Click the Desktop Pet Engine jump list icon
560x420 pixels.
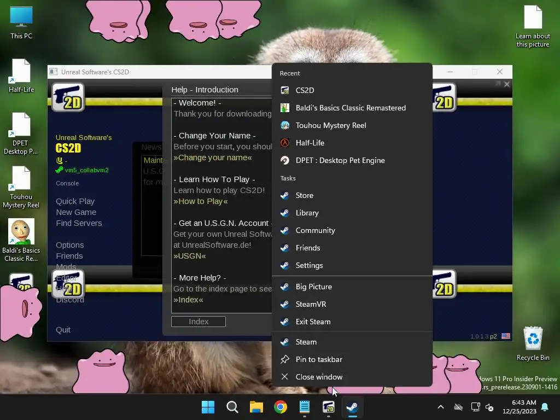284,160
